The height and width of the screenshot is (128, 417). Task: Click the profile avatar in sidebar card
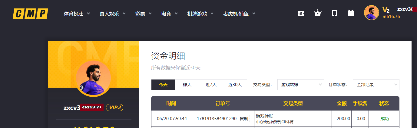pyautogui.click(x=94, y=79)
